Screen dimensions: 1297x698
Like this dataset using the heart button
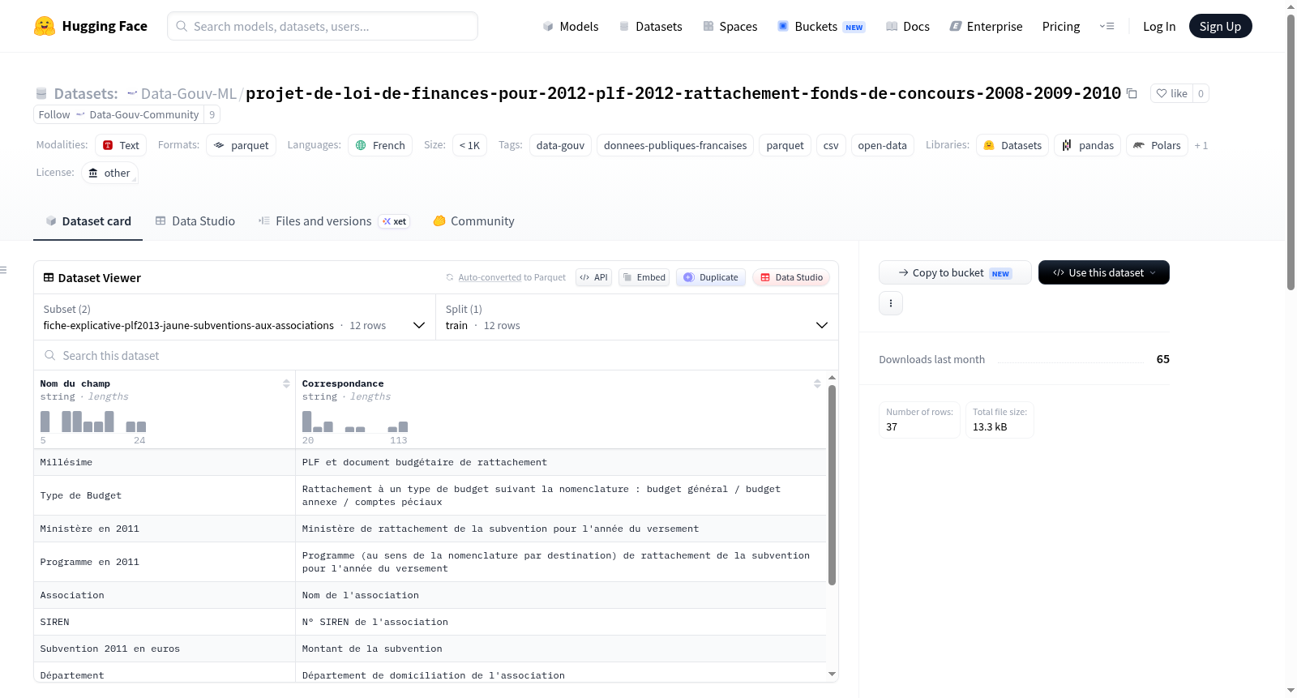coord(1171,93)
